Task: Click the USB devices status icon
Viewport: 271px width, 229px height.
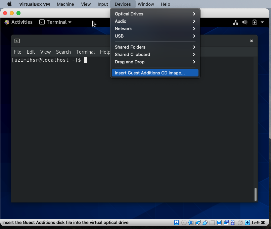Action: pyautogui.click(x=205, y=223)
